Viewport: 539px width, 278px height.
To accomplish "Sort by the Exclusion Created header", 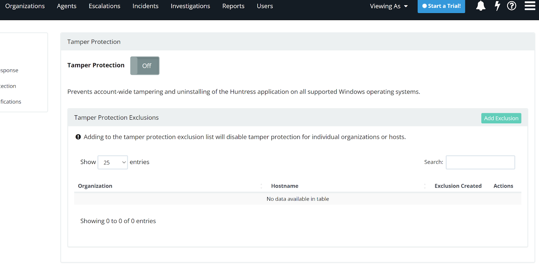I will click(x=458, y=186).
